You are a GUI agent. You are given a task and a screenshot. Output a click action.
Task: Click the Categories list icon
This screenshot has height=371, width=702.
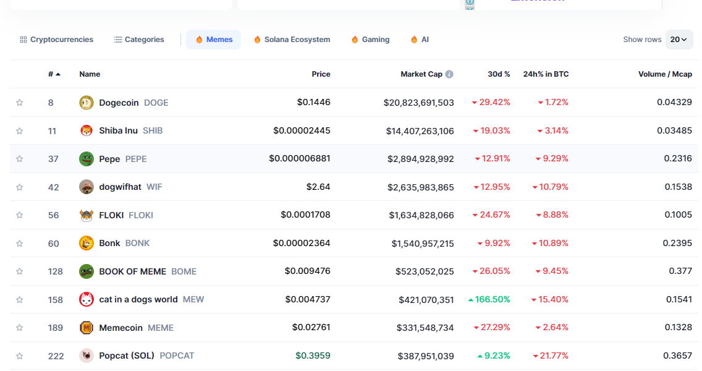[118, 40]
